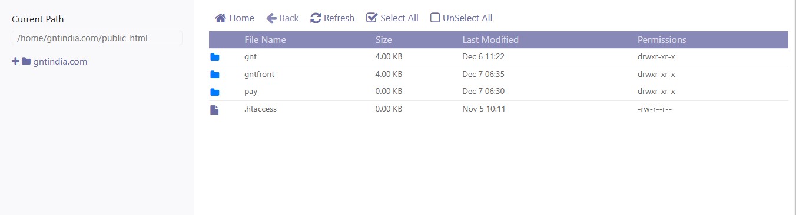Click the .htaccess file icon

(214, 109)
